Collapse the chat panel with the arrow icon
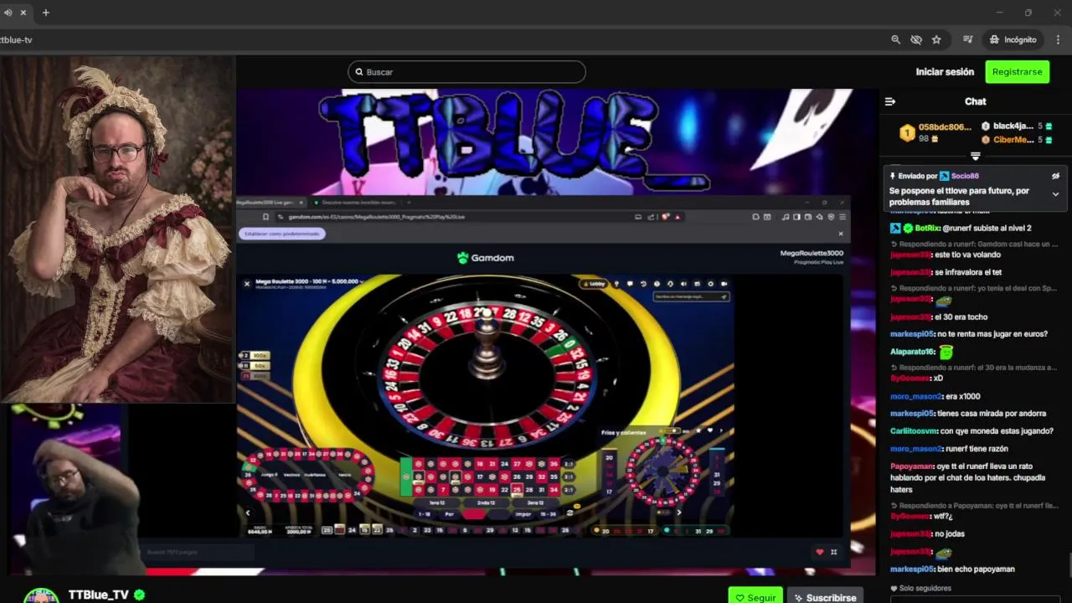 tap(890, 101)
